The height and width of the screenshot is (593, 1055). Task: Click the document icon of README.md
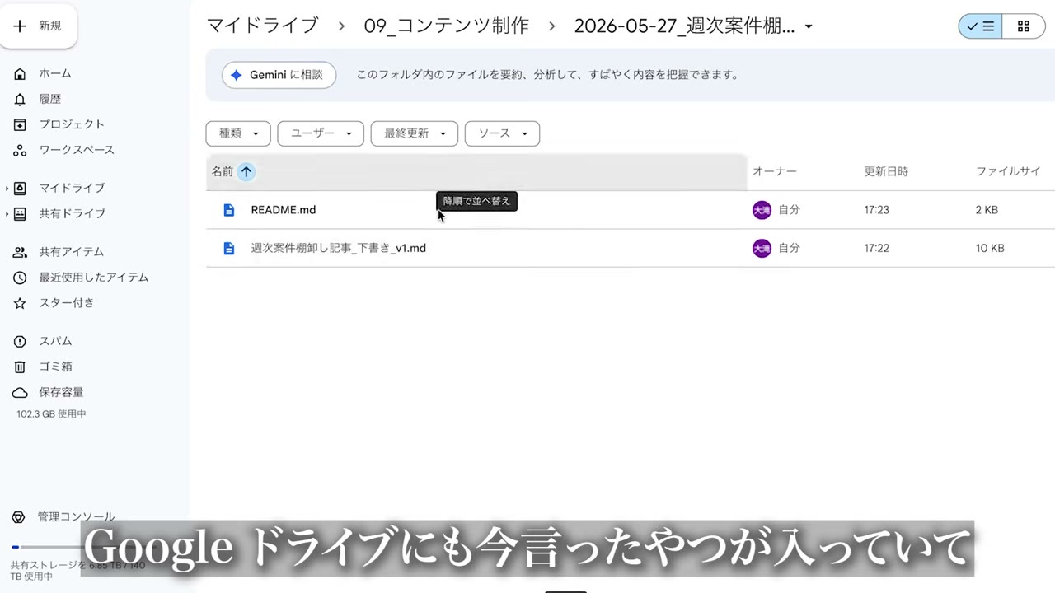(x=229, y=210)
